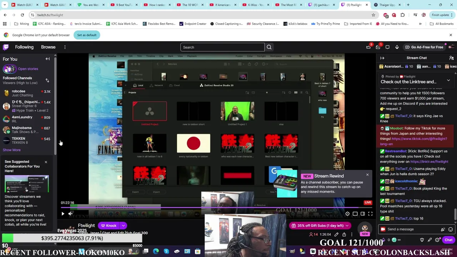The width and height of the screenshot is (457, 257).
Task: Open stories link
Action: pyautogui.click(x=28, y=69)
